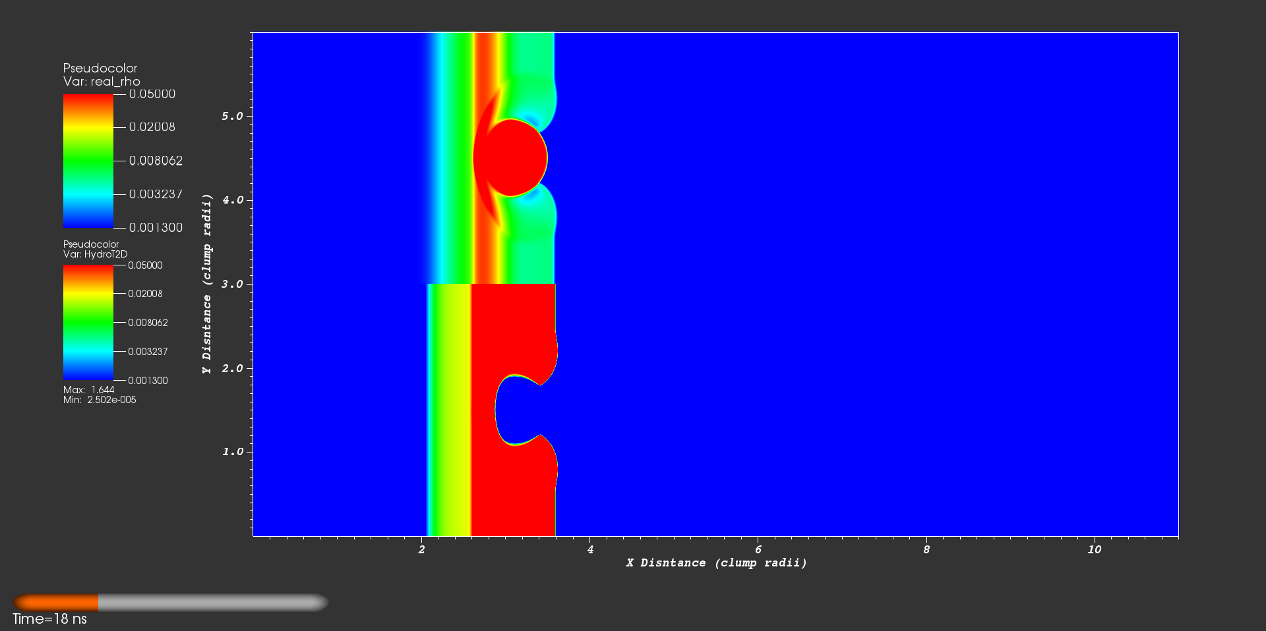This screenshot has width=1266, height=631.
Task: Click the 0.008062 label in HydroT2D legend
Action: tap(148, 323)
